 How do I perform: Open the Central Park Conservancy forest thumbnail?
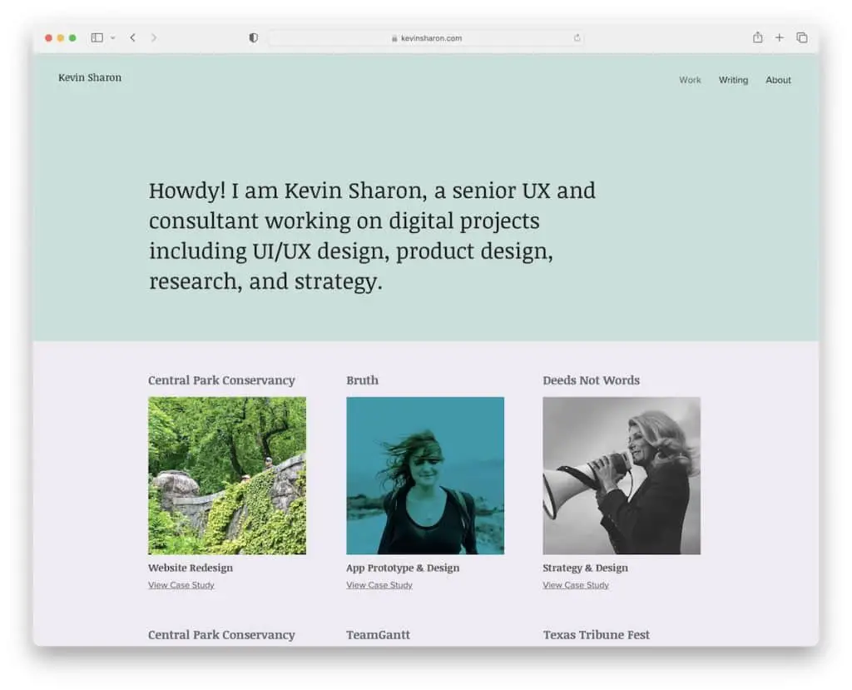point(227,476)
